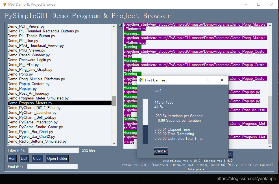279x184 pixels.
Task: Select Demo_Password_Login.py
Action: pyautogui.click(x=59, y=60)
